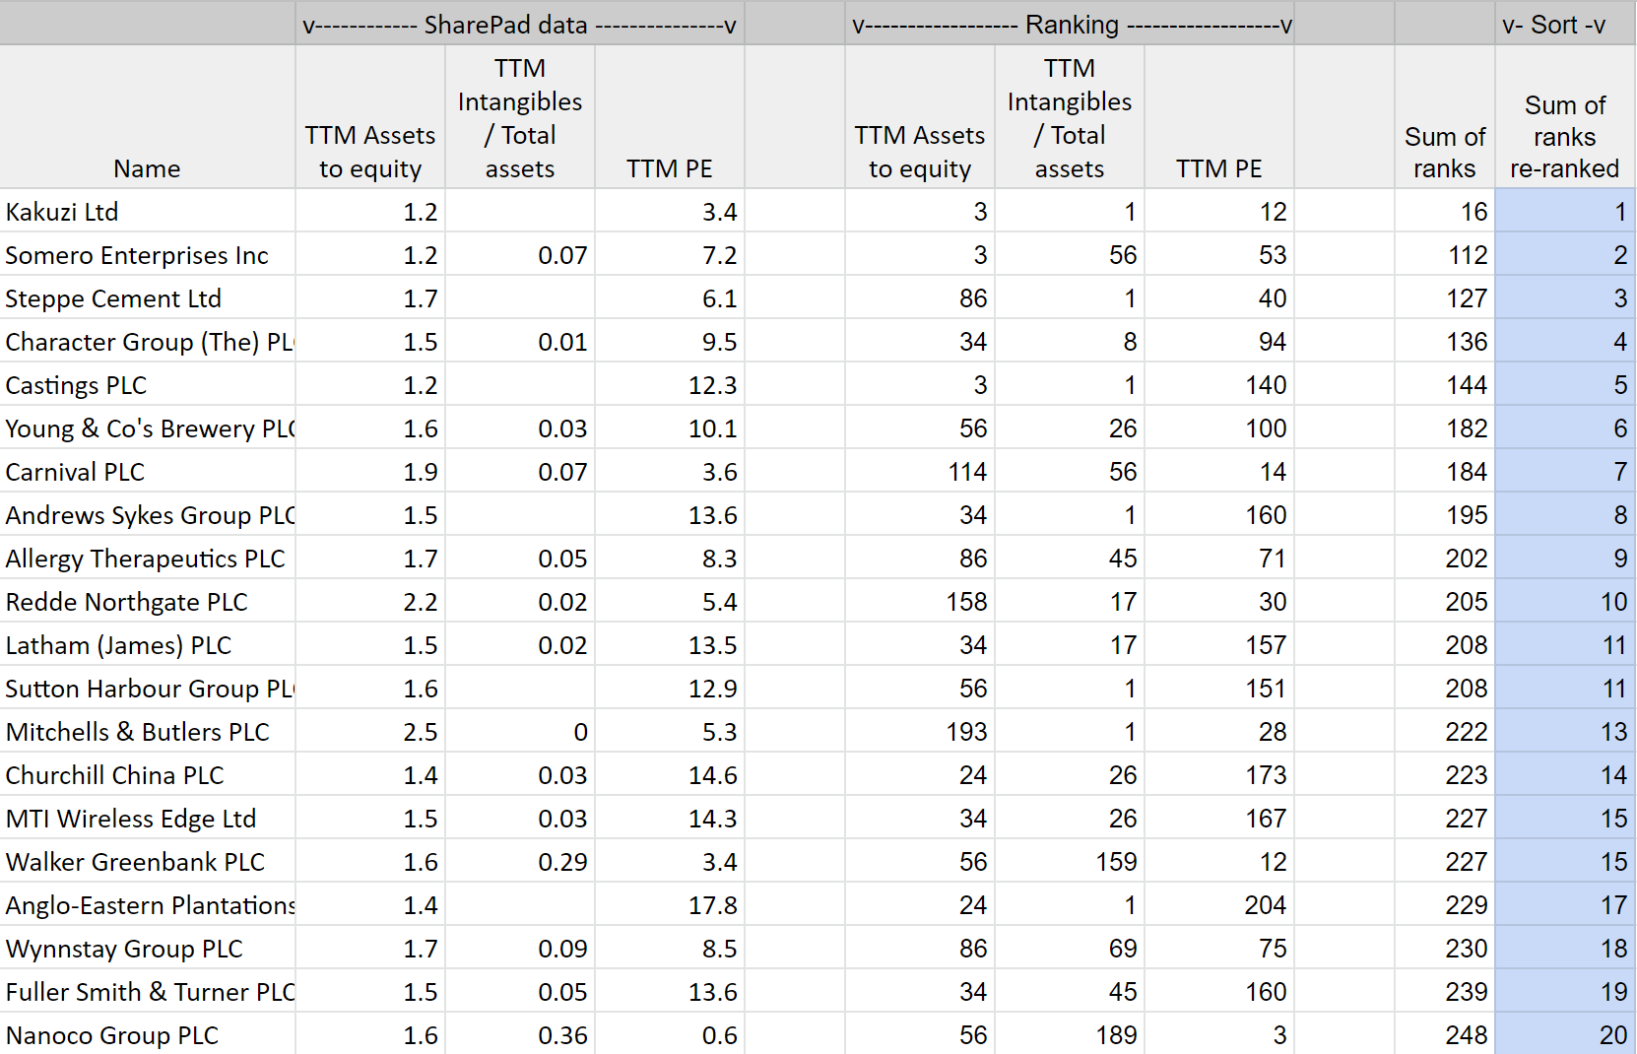Select Mitchells & Butlers assets ranking 193
The width and height of the screenshot is (1637, 1054).
click(x=920, y=731)
